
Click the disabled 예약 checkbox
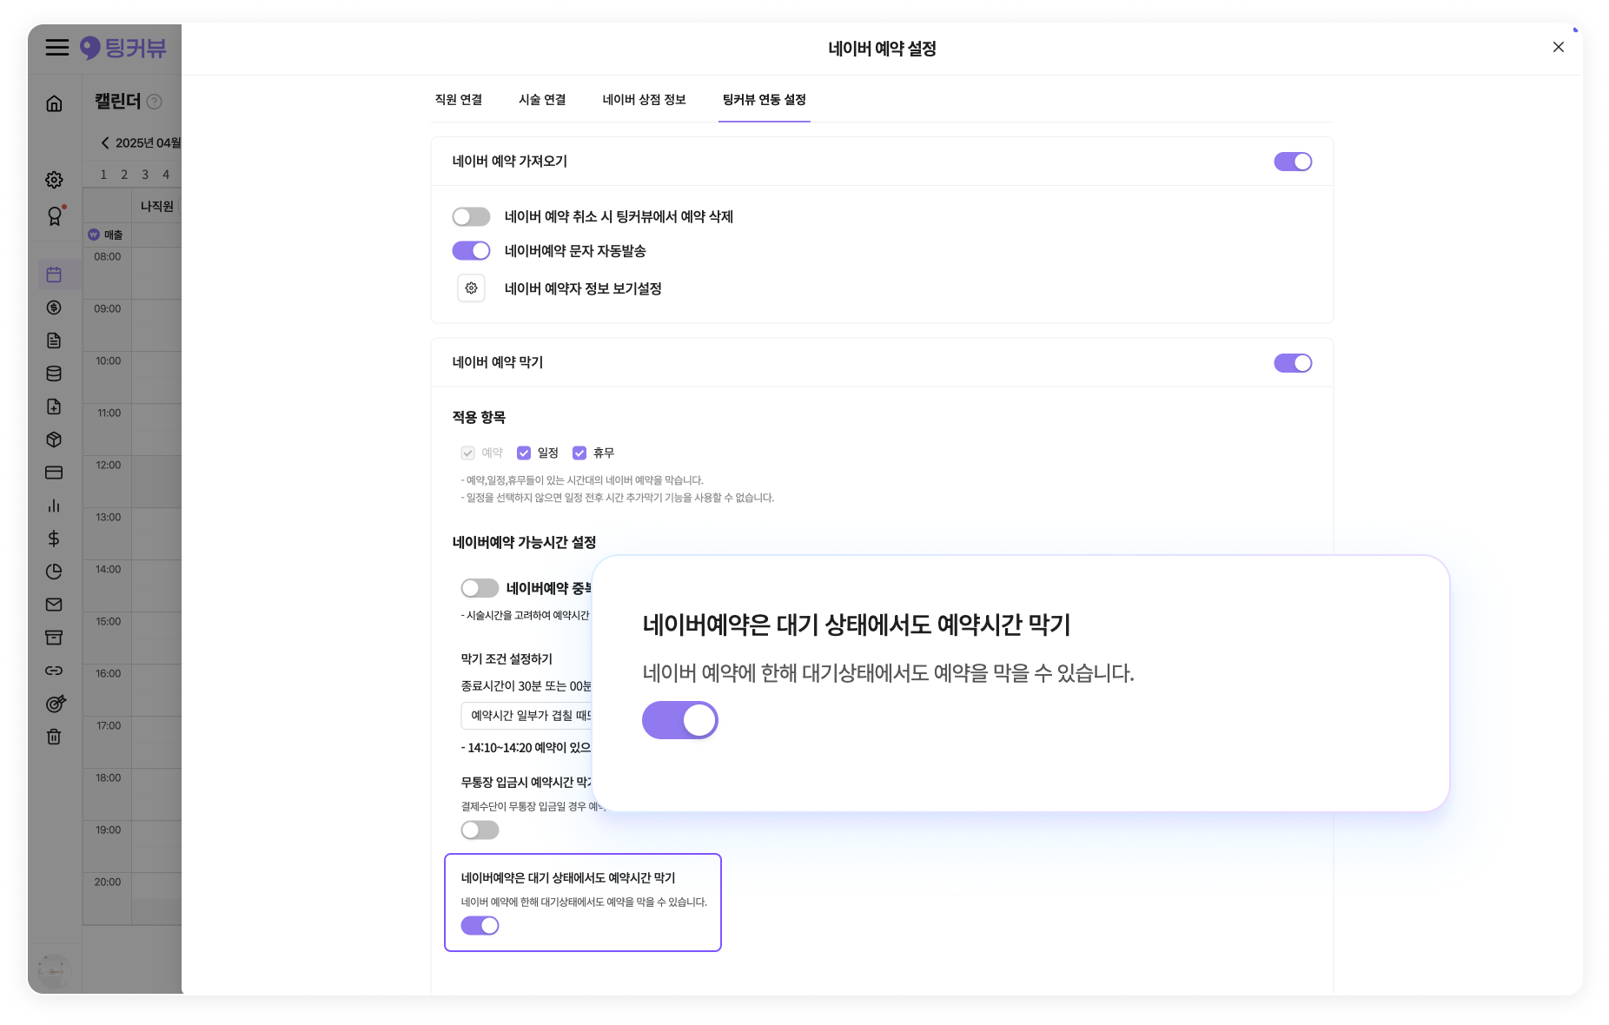click(x=468, y=453)
